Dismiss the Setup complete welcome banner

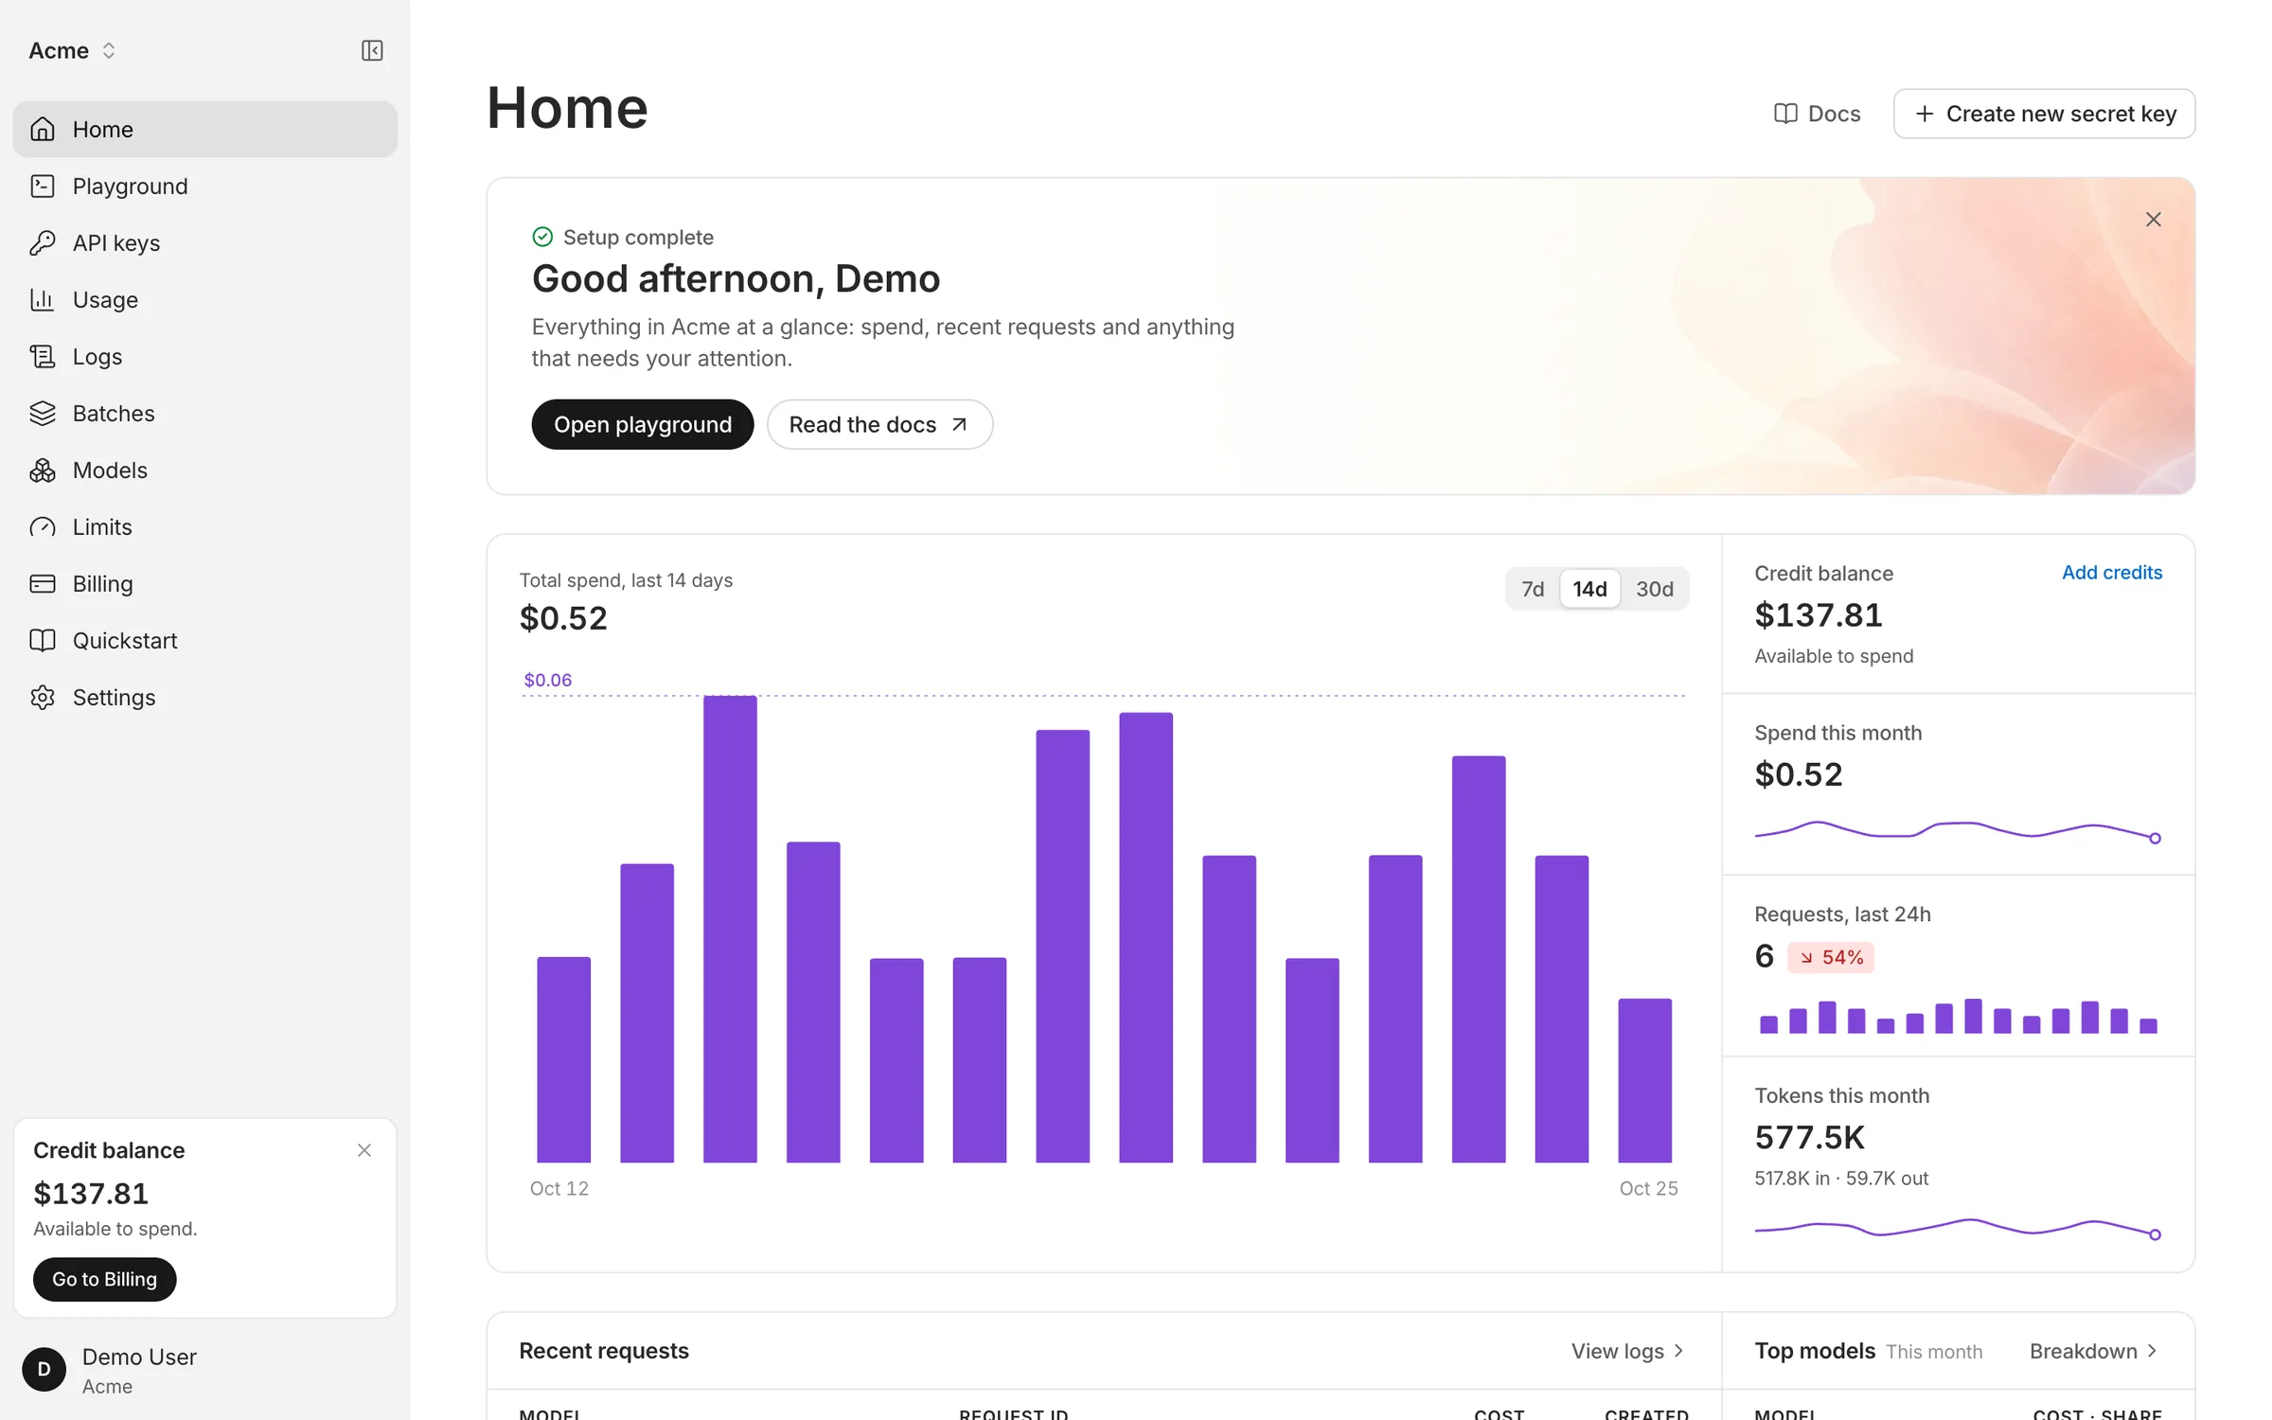(2153, 220)
